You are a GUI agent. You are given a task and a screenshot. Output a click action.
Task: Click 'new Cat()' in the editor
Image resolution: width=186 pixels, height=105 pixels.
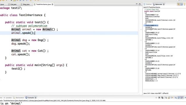click(x=39, y=51)
